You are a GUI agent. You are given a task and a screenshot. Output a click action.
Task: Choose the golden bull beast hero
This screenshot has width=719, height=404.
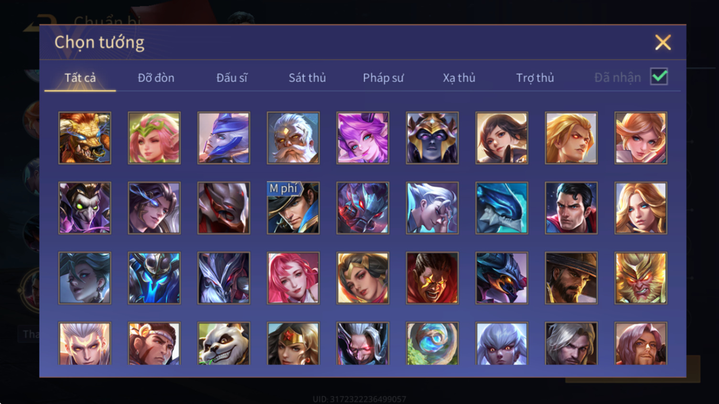point(85,138)
